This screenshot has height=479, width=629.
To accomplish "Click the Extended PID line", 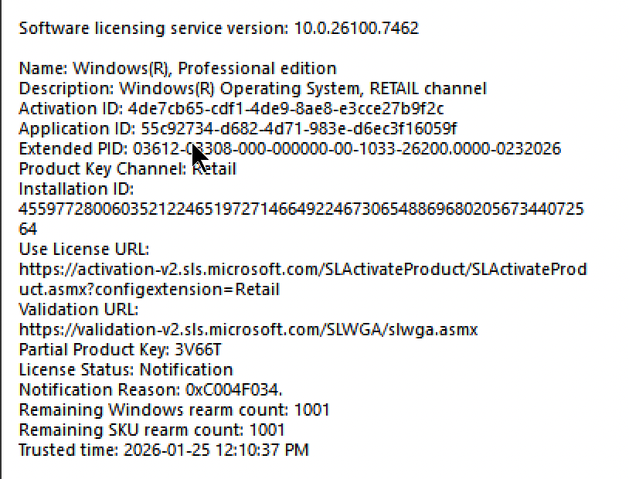I will [x=290, y=149].
